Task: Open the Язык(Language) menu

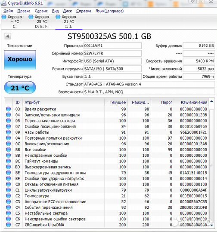Action: pyautogui.click(x=109, y=11)
